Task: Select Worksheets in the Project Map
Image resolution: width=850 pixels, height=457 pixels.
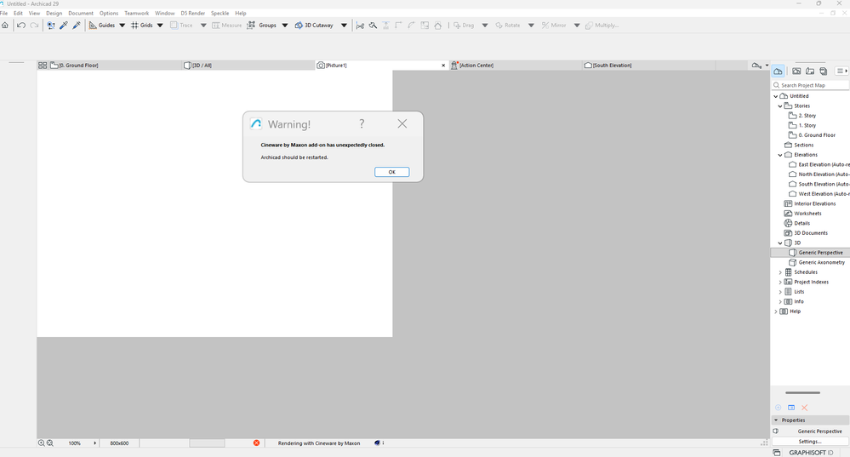Action: (807, 213)
